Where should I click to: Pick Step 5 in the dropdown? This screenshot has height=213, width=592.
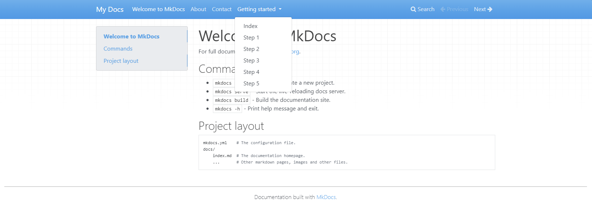click(x=263, y=84)
